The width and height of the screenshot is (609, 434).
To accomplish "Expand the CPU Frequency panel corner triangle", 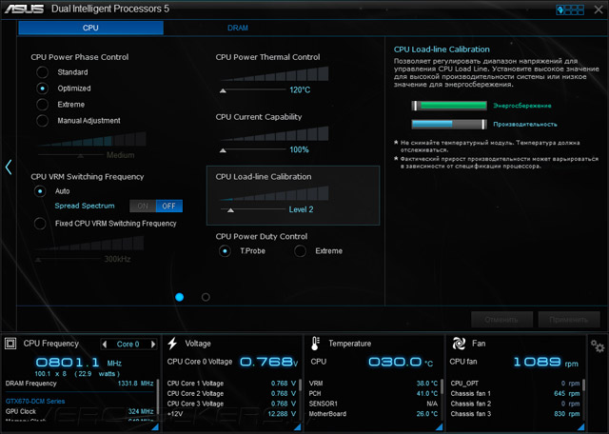I will (x=154, y=426).
